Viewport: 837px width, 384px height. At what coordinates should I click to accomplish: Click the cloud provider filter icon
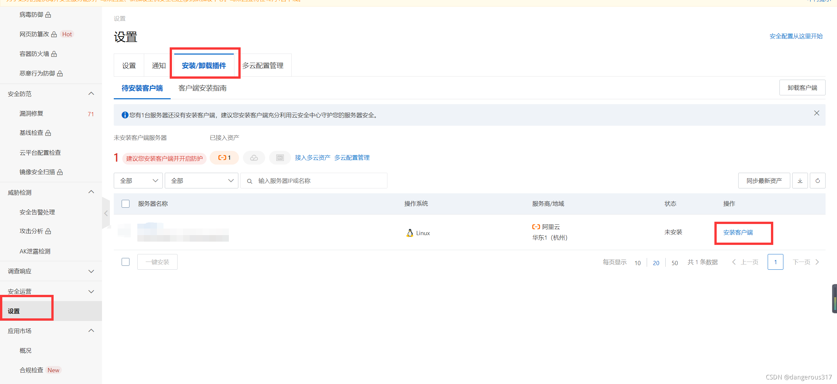254,158
